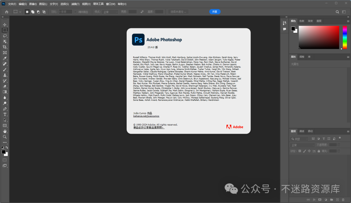Click the delete layer trash icon
This screenshot has width=351, height=203.
(x=343, y=200)
